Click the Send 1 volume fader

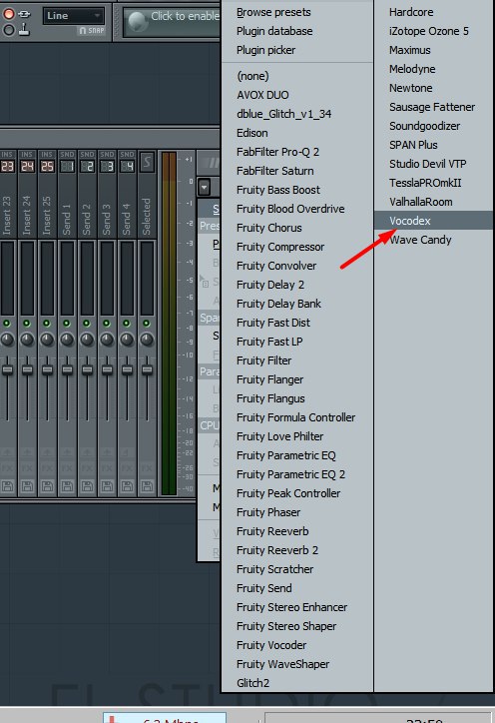click(x=67, y=369)
